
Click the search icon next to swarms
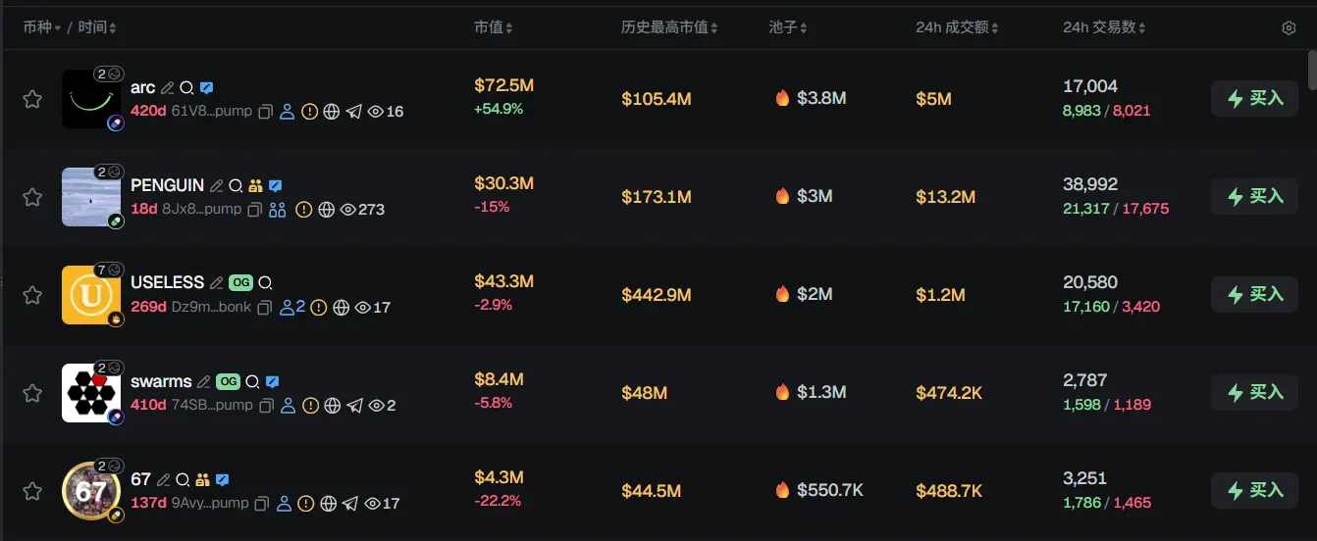pyautogui.click(x=252, y=382)
